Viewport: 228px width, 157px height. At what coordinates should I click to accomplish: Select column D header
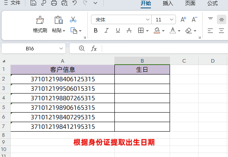(x=213, y=61)
